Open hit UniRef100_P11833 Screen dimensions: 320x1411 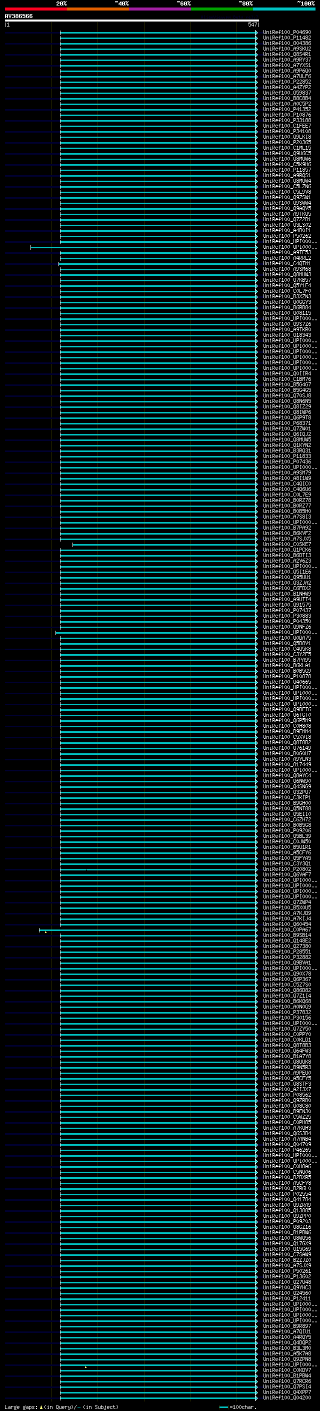click(x=287, y=456)
